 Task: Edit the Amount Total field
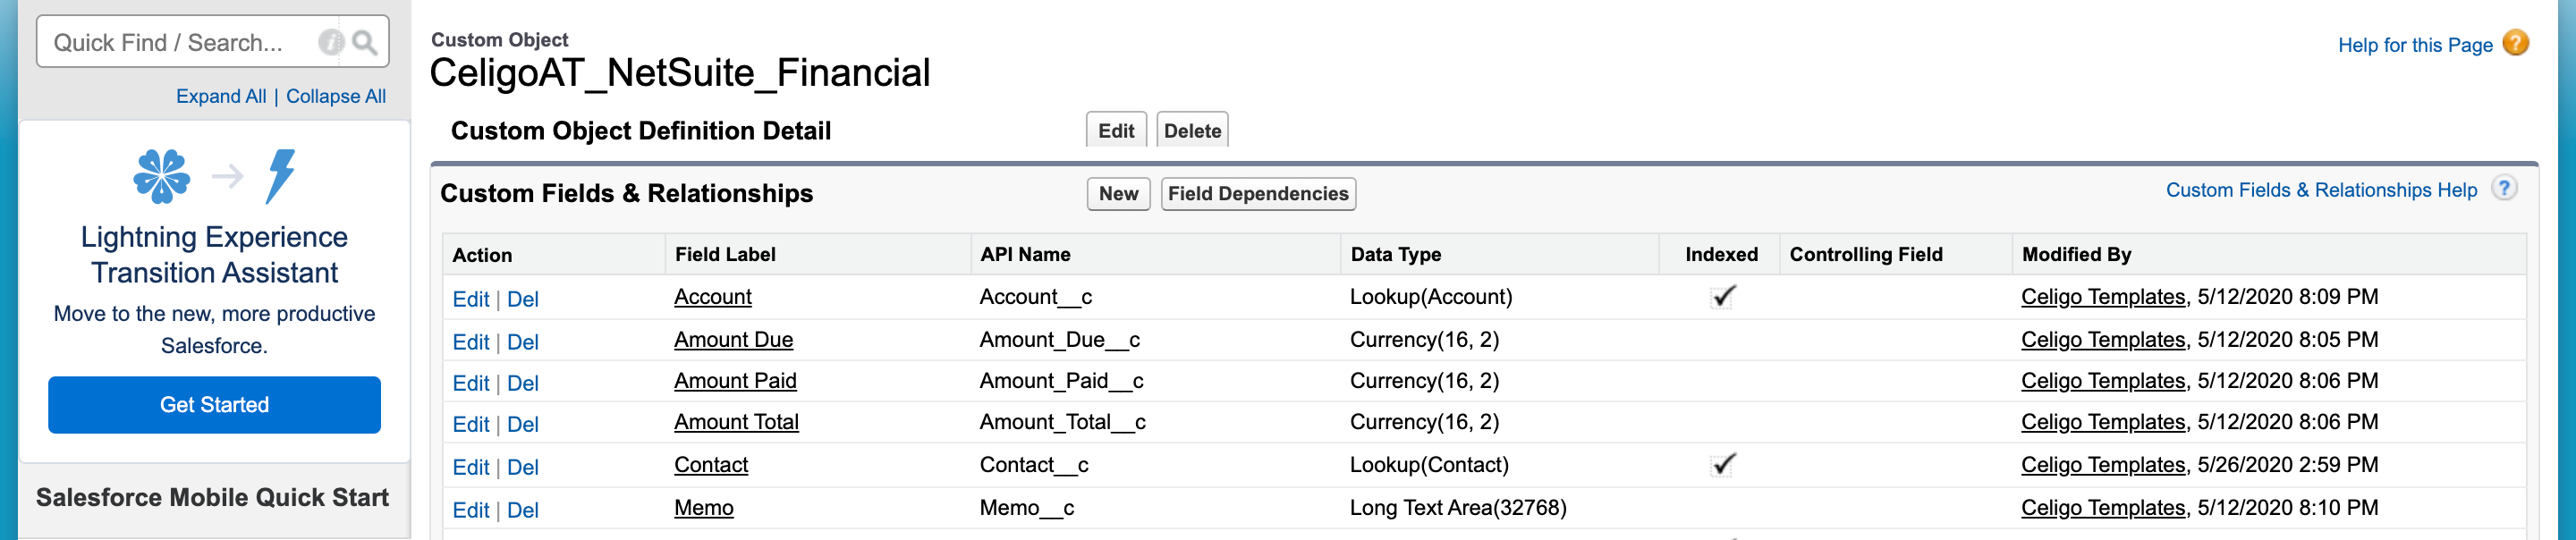pyautogui.click(x=470, y=424)
